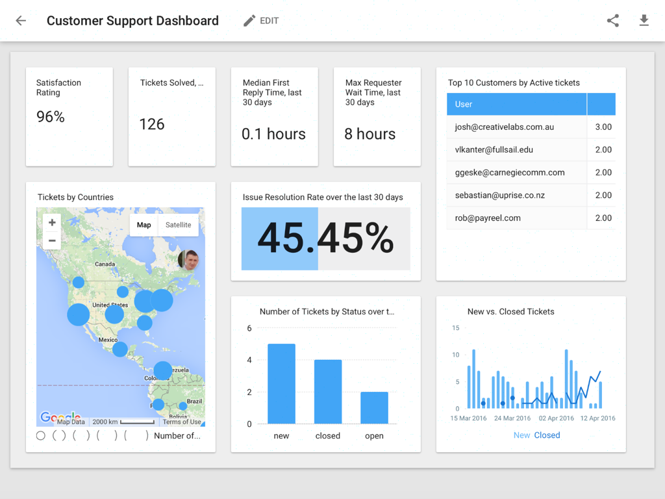Zoom out on the map
The image size is (665, 499).
pos(52,241)
